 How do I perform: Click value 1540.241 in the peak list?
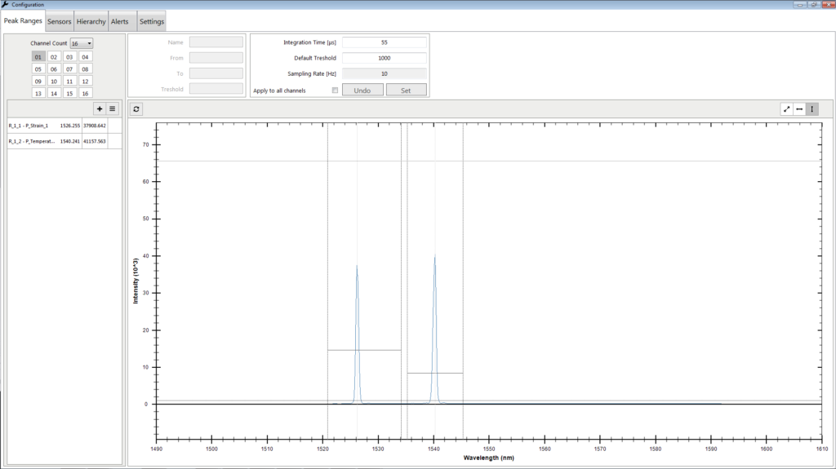pyautogui.click(x=70, y=141)
